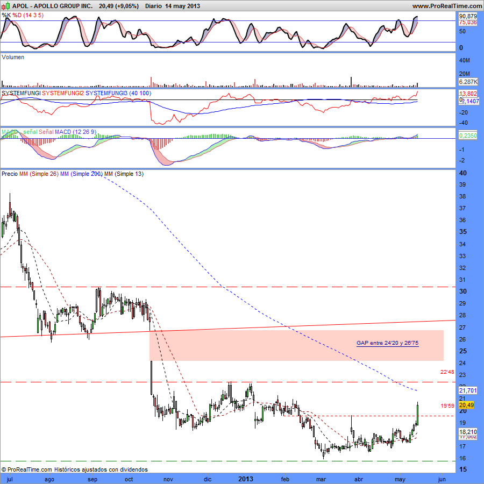Click the 'Precio' label in the price panel
Viewport: 484px width, 484px height.
point(10,174)
